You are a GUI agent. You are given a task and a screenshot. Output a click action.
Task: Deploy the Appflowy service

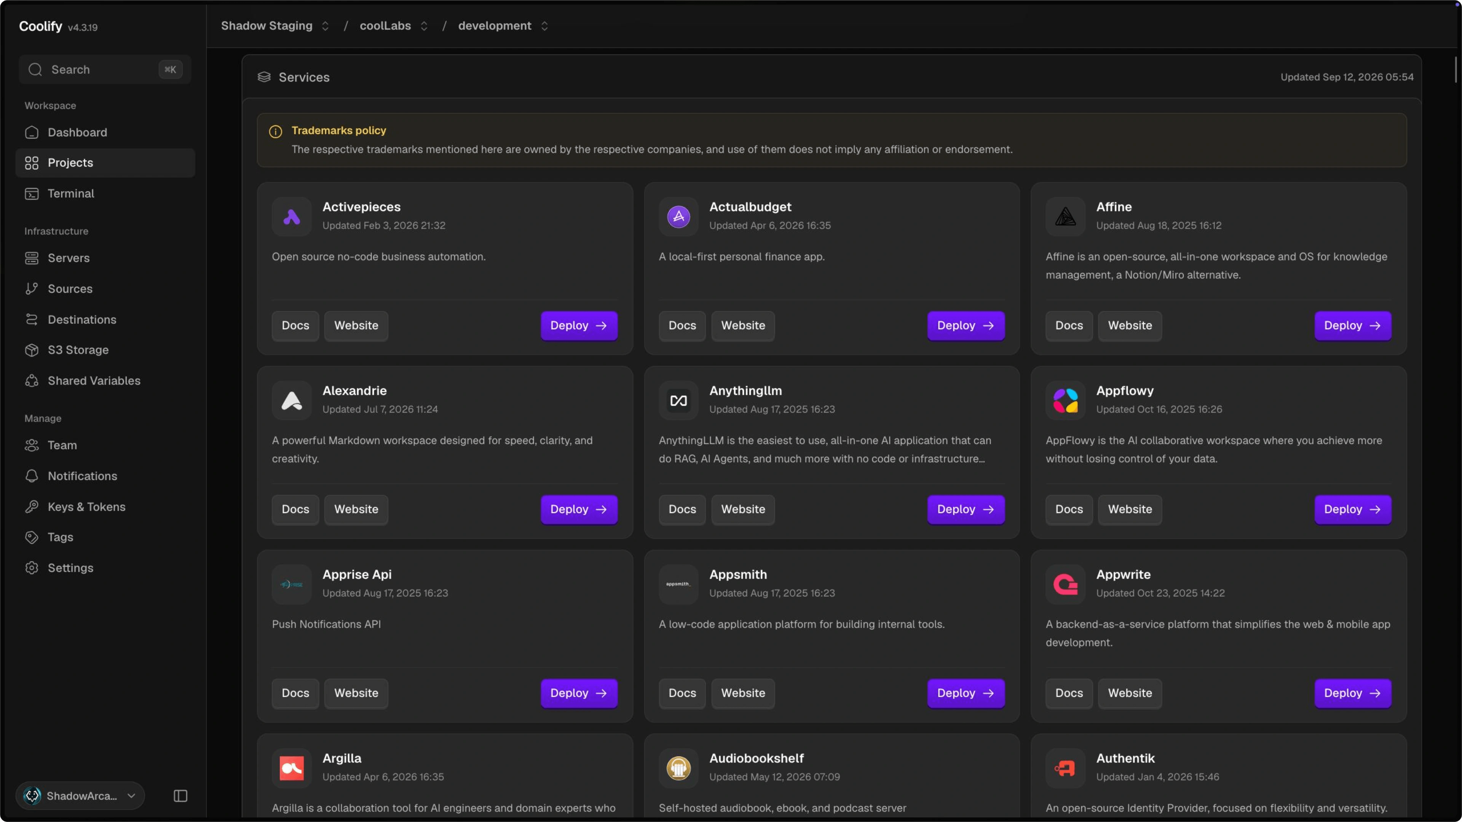point(1352,510)
